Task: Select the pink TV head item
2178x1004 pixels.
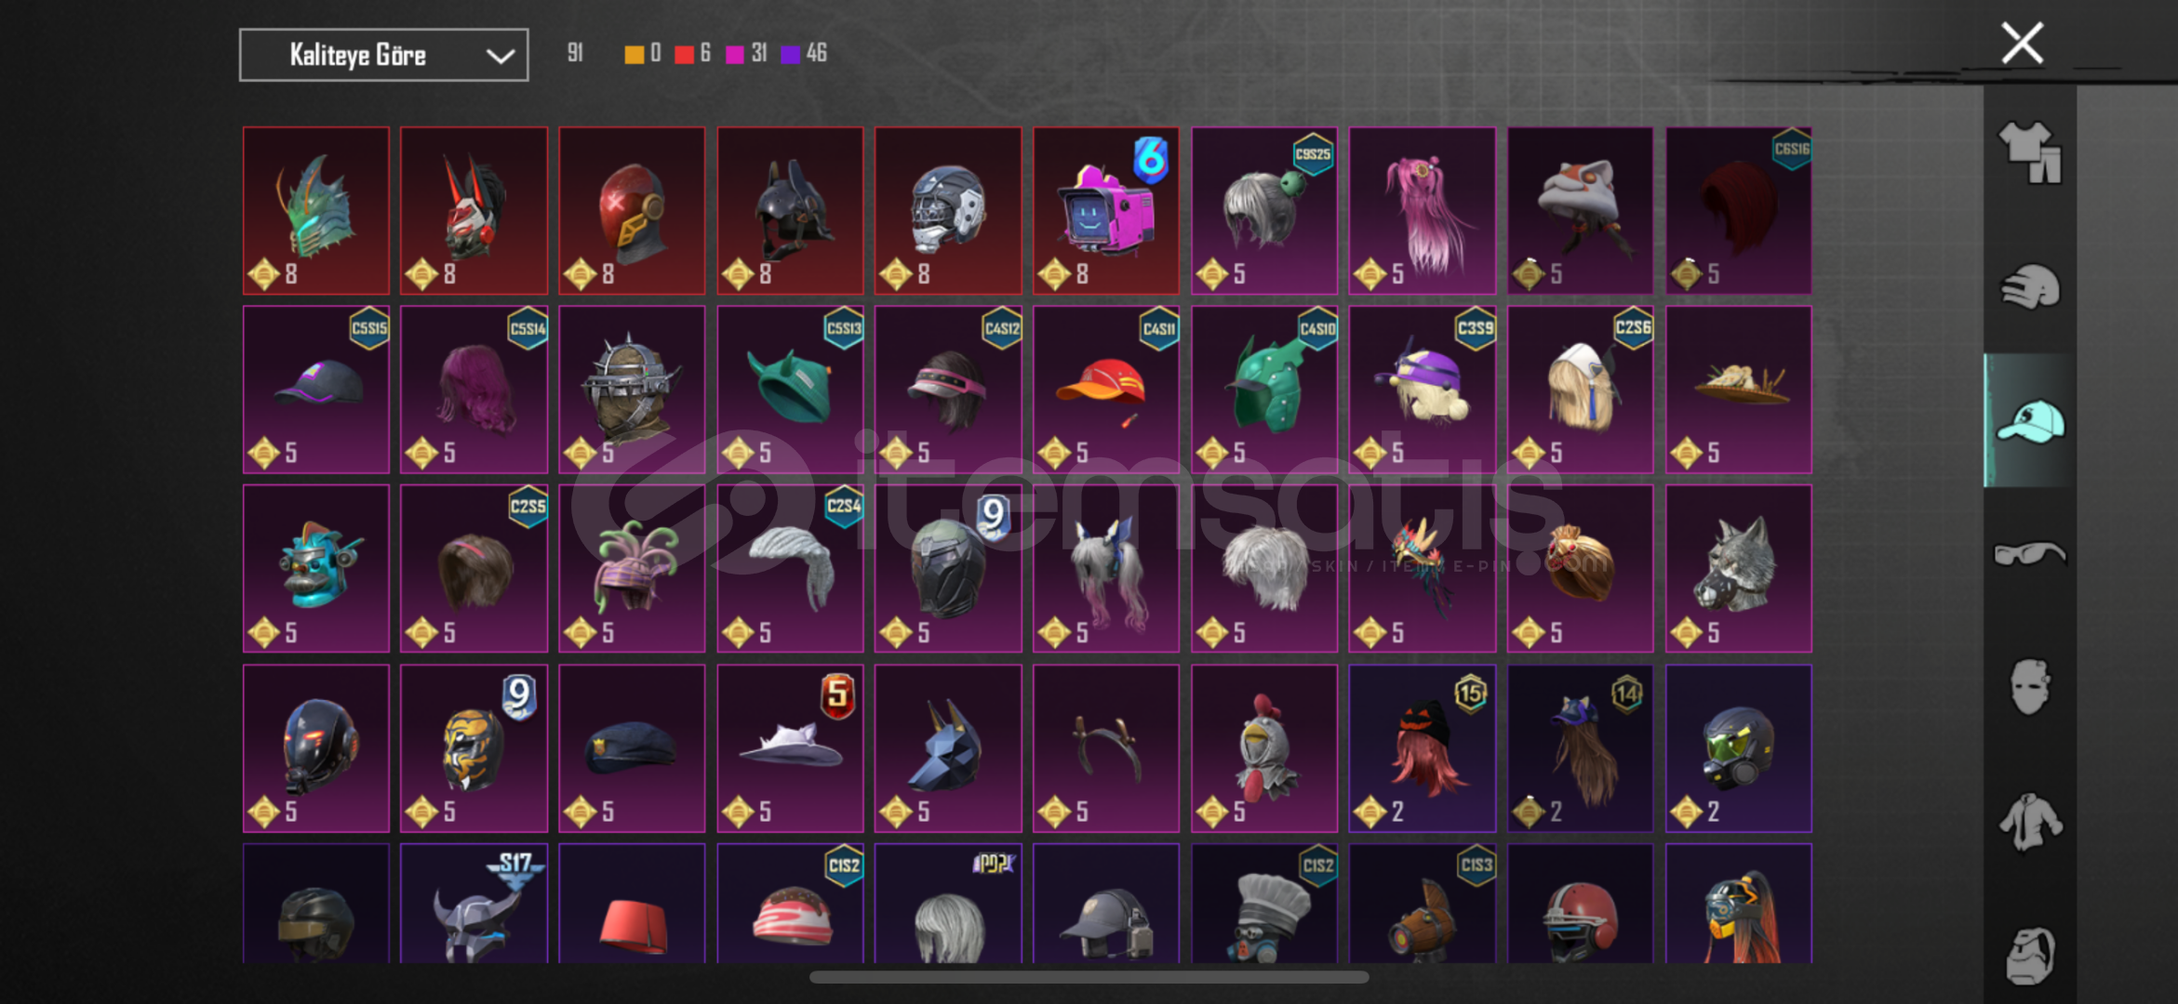Action: point(1105,211)
